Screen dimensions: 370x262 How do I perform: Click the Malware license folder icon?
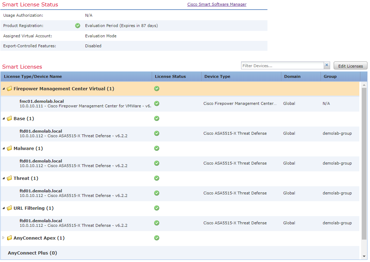10,149
